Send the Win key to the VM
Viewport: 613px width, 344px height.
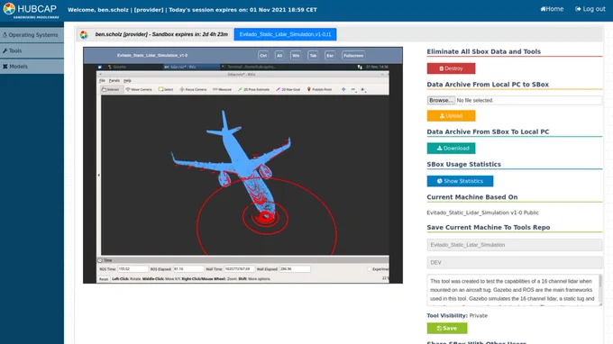pyautogui.click(x=296, y=56)
